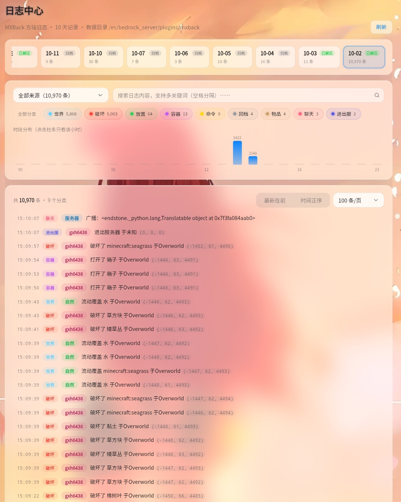
Task: Open the 10-03 unpacked date card
Action: pos(319,57)
